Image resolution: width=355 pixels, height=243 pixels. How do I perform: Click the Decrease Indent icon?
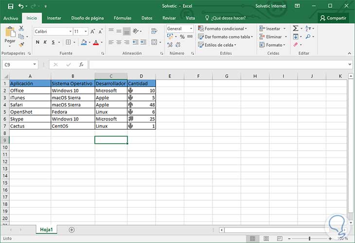pyautogui.click(x=135, y=42)
